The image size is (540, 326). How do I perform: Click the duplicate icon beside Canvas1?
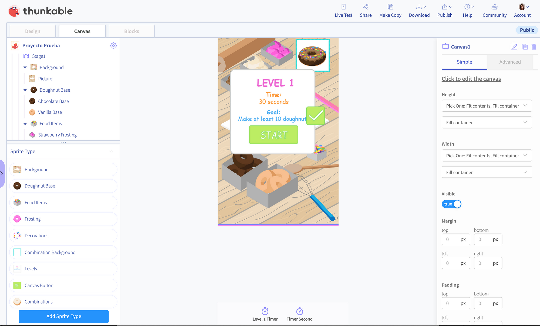click(525, 47)
